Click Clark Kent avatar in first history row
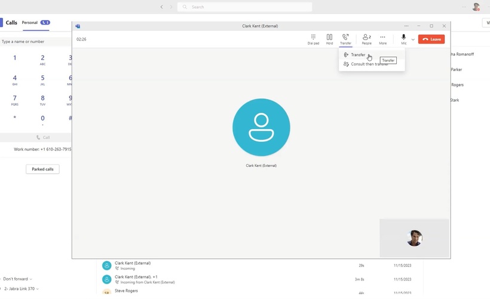 (x=106, y=266)
